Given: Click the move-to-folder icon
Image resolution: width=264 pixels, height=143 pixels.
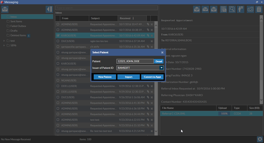Looking at the screenshot, I should click(250, 9).
